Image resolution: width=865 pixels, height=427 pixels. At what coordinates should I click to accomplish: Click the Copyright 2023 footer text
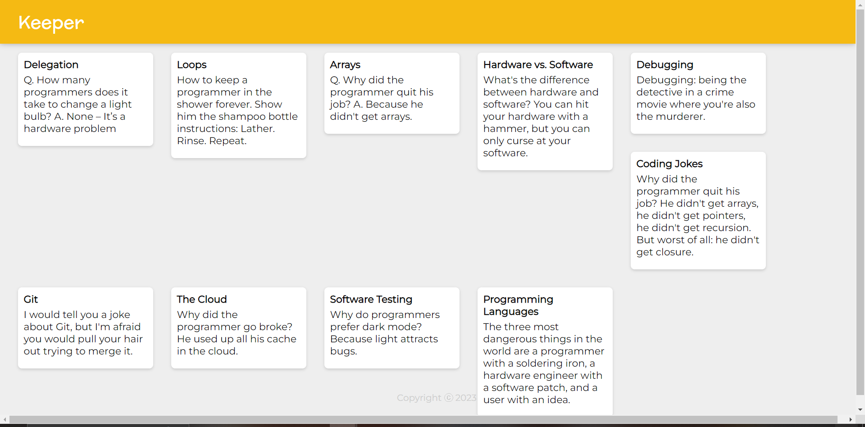click(437, 398)
